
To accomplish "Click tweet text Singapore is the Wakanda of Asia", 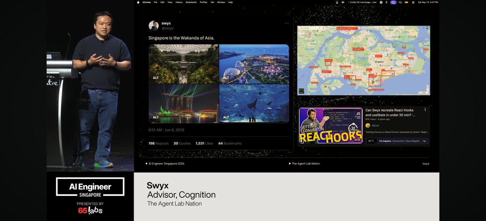I will [181, 38].
